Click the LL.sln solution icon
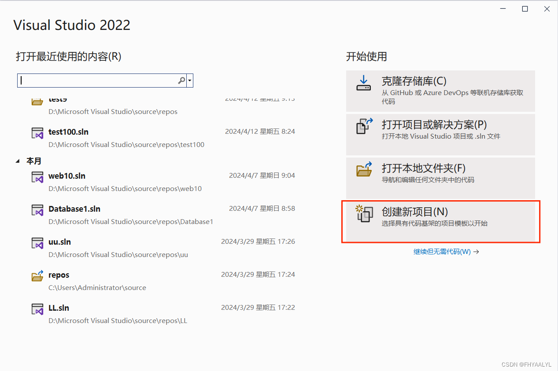 (x=37, y=309)
